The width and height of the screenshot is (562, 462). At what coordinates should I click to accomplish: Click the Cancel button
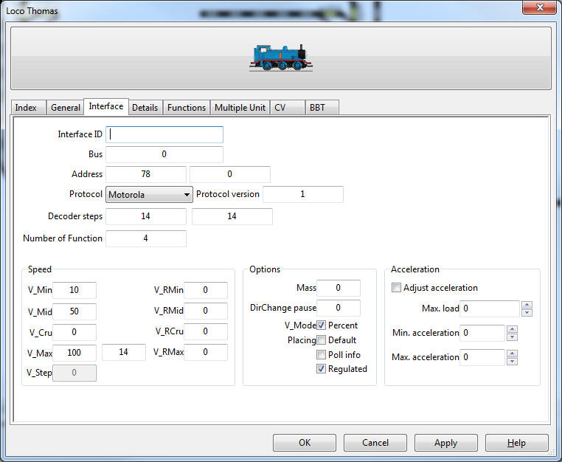pyautogui.click(x=375, y=443)
